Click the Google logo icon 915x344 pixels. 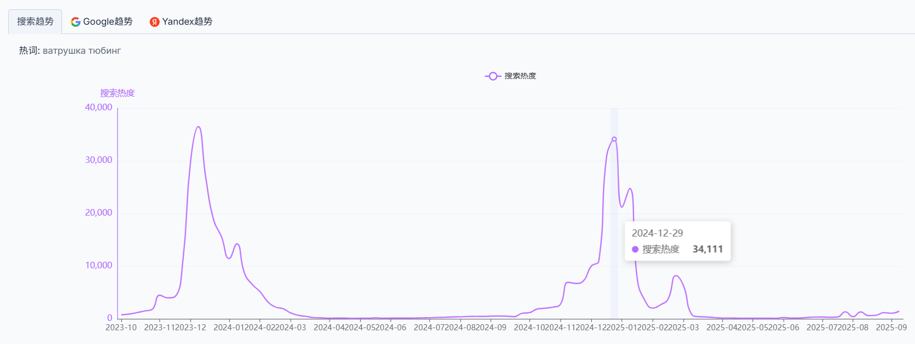(76, 22)
